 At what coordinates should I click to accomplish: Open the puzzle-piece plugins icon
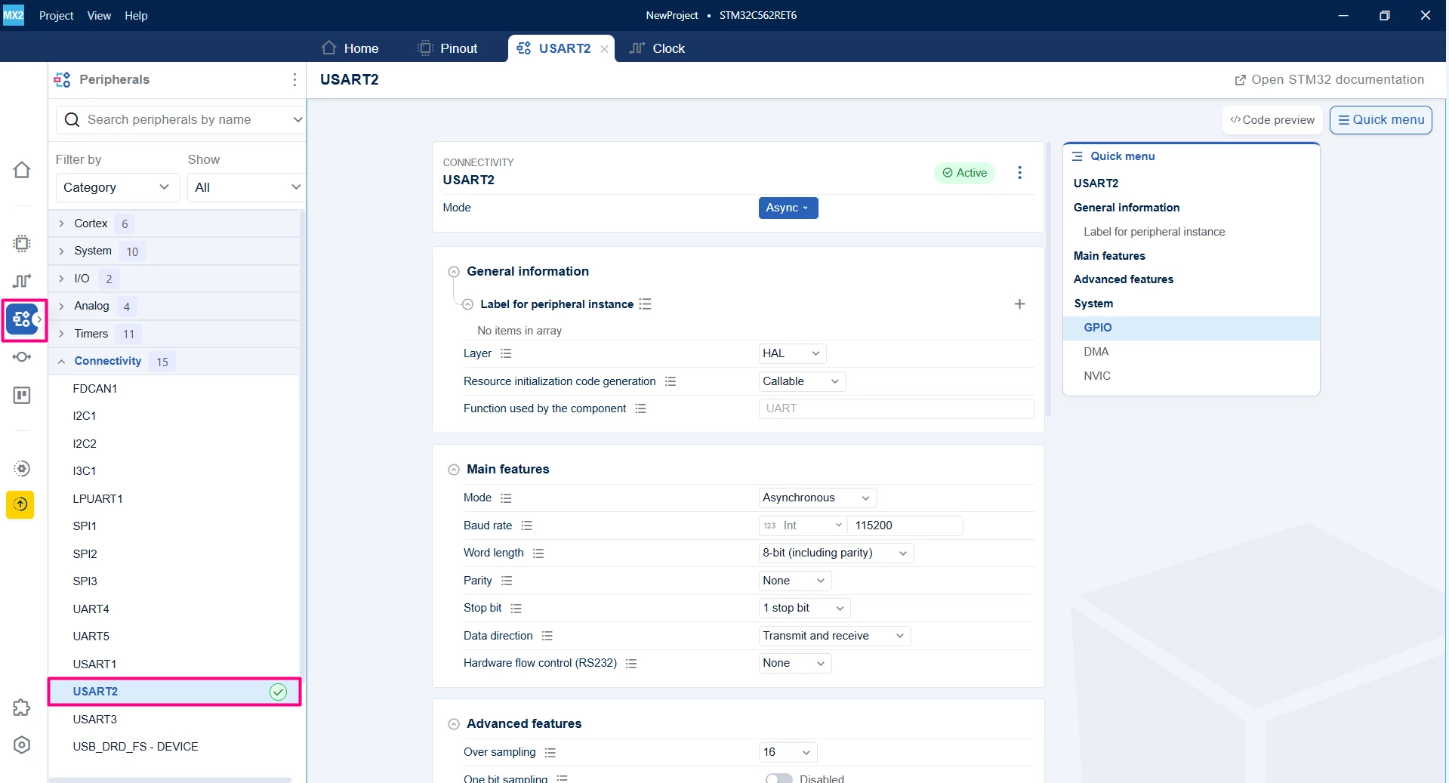point(22,707)
